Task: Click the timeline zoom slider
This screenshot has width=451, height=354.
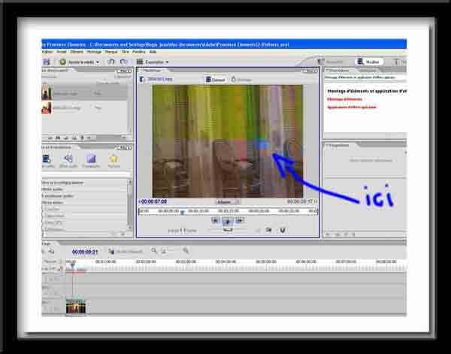Action: pos(171,251)
